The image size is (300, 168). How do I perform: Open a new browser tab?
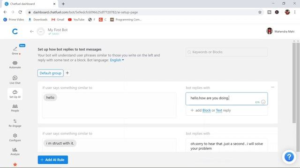point(63,4)
